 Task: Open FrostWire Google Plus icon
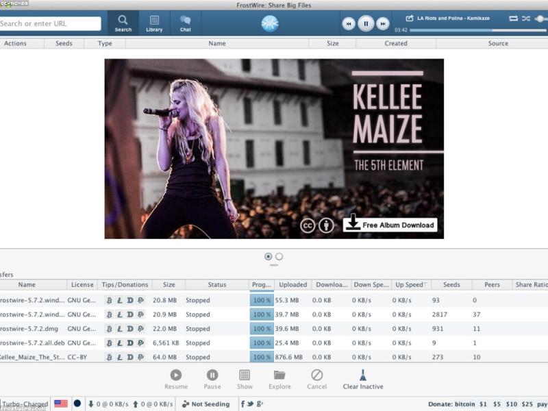tap(260, 404)
